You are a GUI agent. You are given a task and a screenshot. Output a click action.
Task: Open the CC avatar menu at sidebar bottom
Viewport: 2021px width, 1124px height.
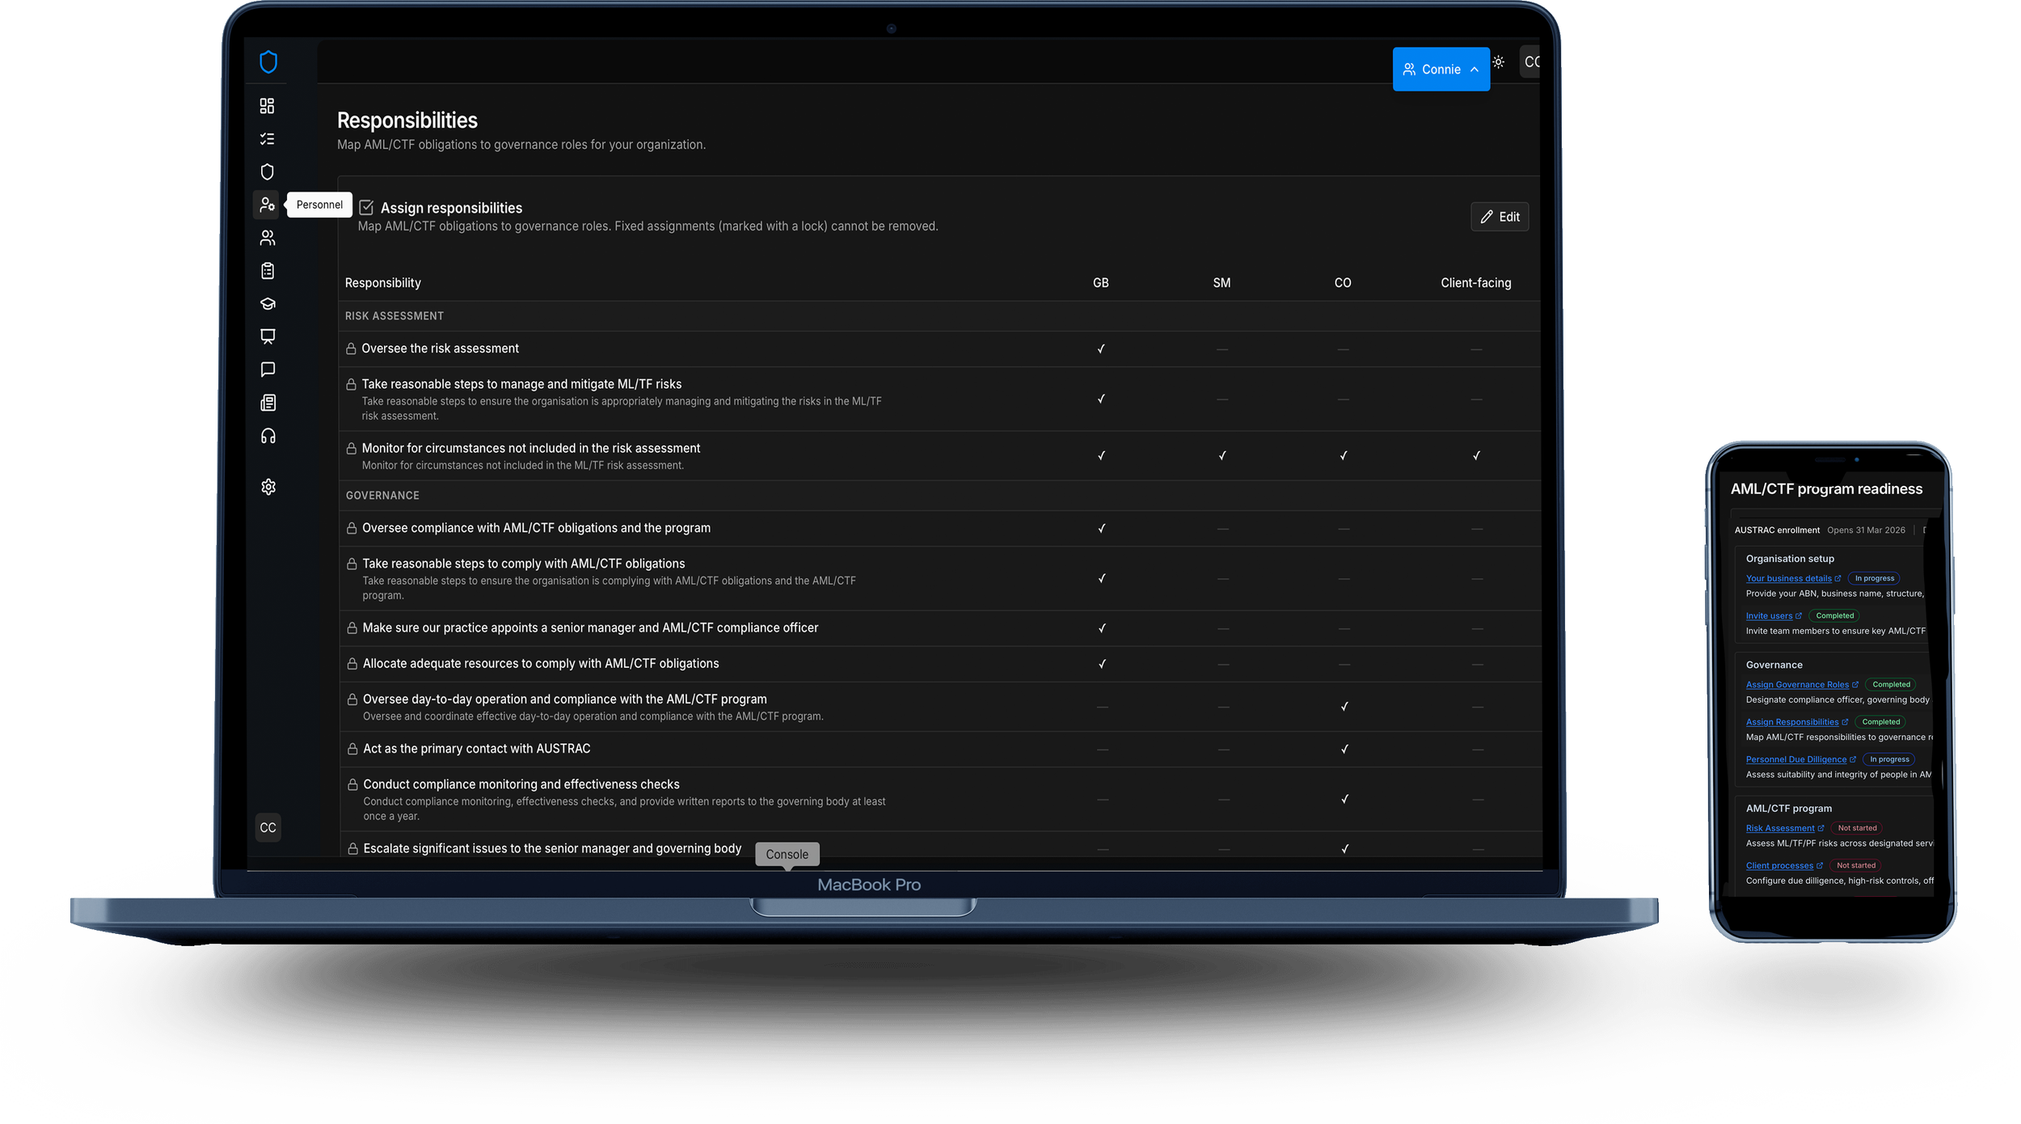click(268, 827)
